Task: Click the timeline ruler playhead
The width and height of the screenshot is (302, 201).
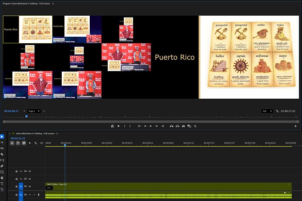Action: click(x=65, y=145)
